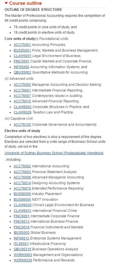Select the BUSS6500 Industry Placement link
This screenshot has width=118, height=264.
(22, 194)
